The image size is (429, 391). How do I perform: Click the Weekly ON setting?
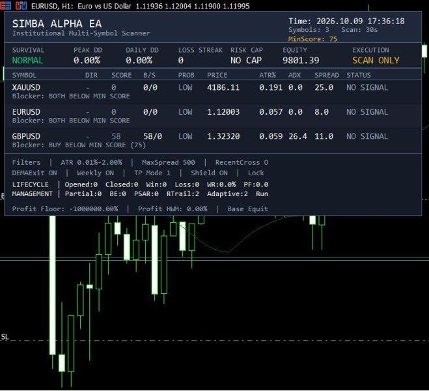point(95,173)
